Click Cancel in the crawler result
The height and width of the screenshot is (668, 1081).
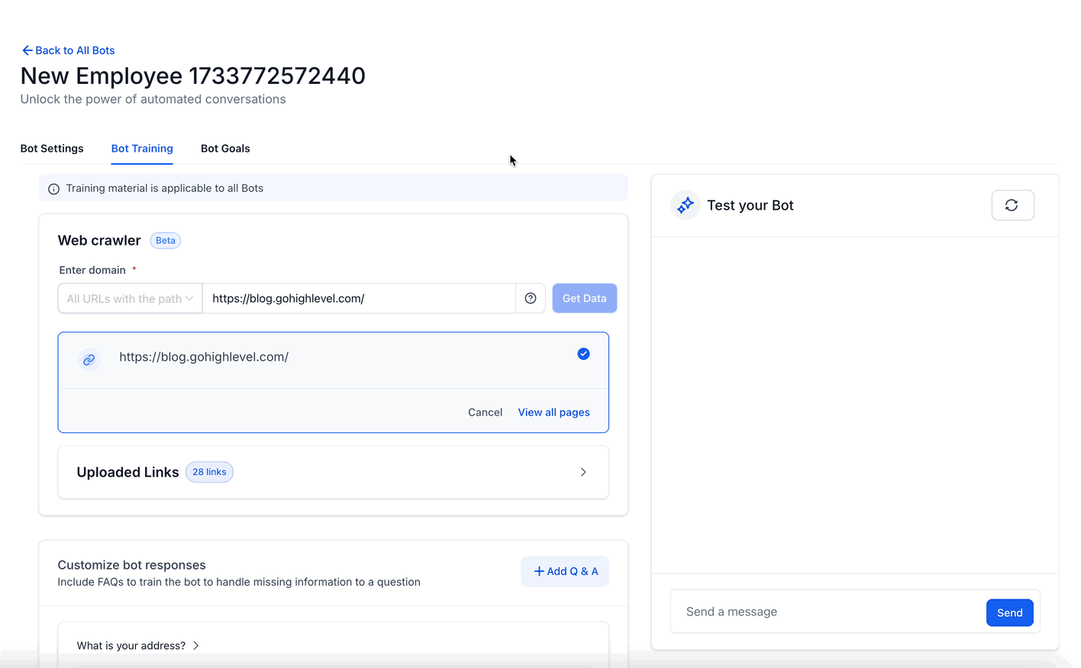point(485,413)
